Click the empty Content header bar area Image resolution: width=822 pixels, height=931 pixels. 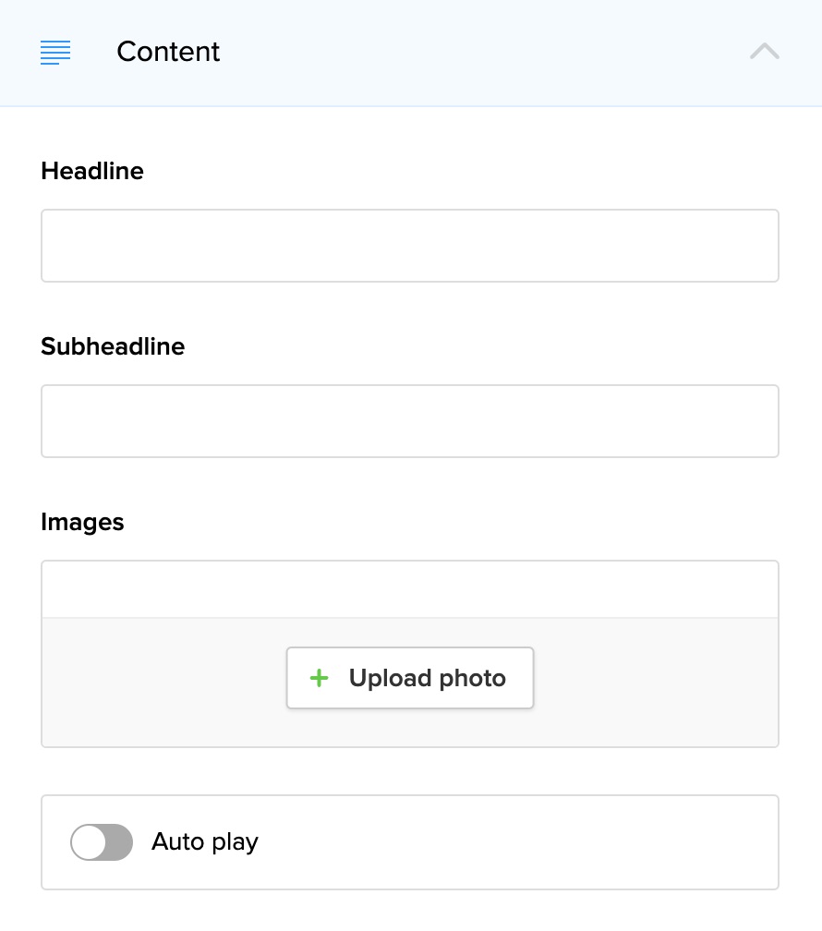click(x=480, y=52)
